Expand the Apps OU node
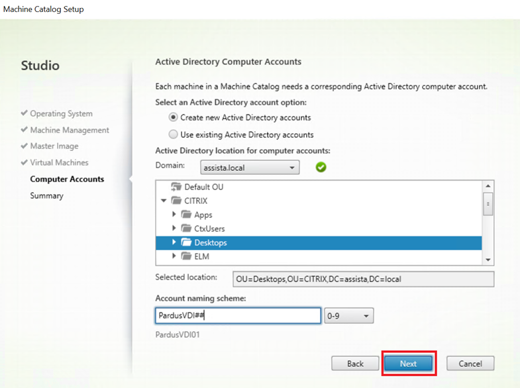Screen dimensions: 520x388 pyautogui.click(x=174, y=215)
